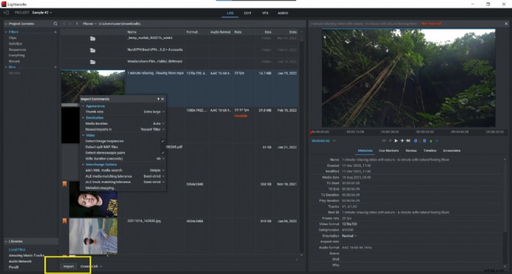This screenshot has width=512, height=274.
Task: Open the Review tab
Action: pos(411,150)
